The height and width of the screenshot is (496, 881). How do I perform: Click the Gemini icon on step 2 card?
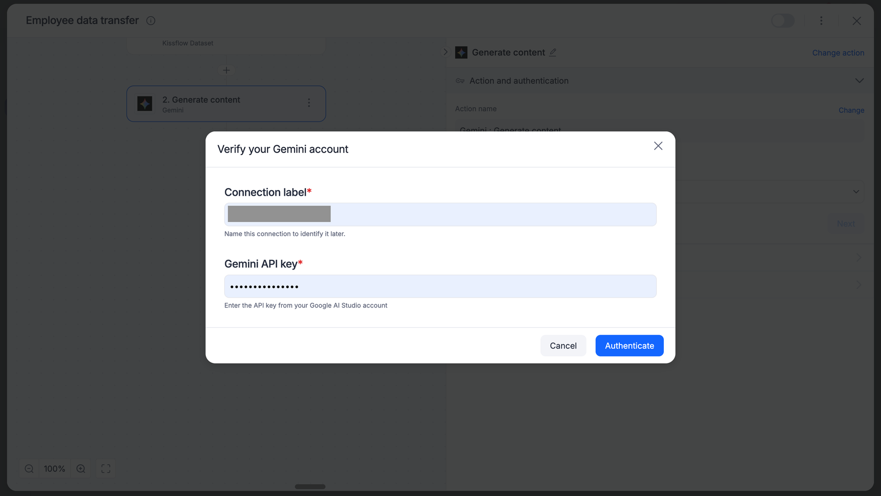pos(145,104)
